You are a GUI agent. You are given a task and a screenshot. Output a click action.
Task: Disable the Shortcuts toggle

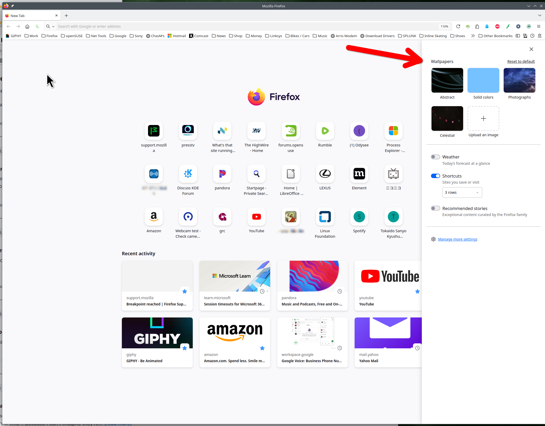(x=435, y=176)
